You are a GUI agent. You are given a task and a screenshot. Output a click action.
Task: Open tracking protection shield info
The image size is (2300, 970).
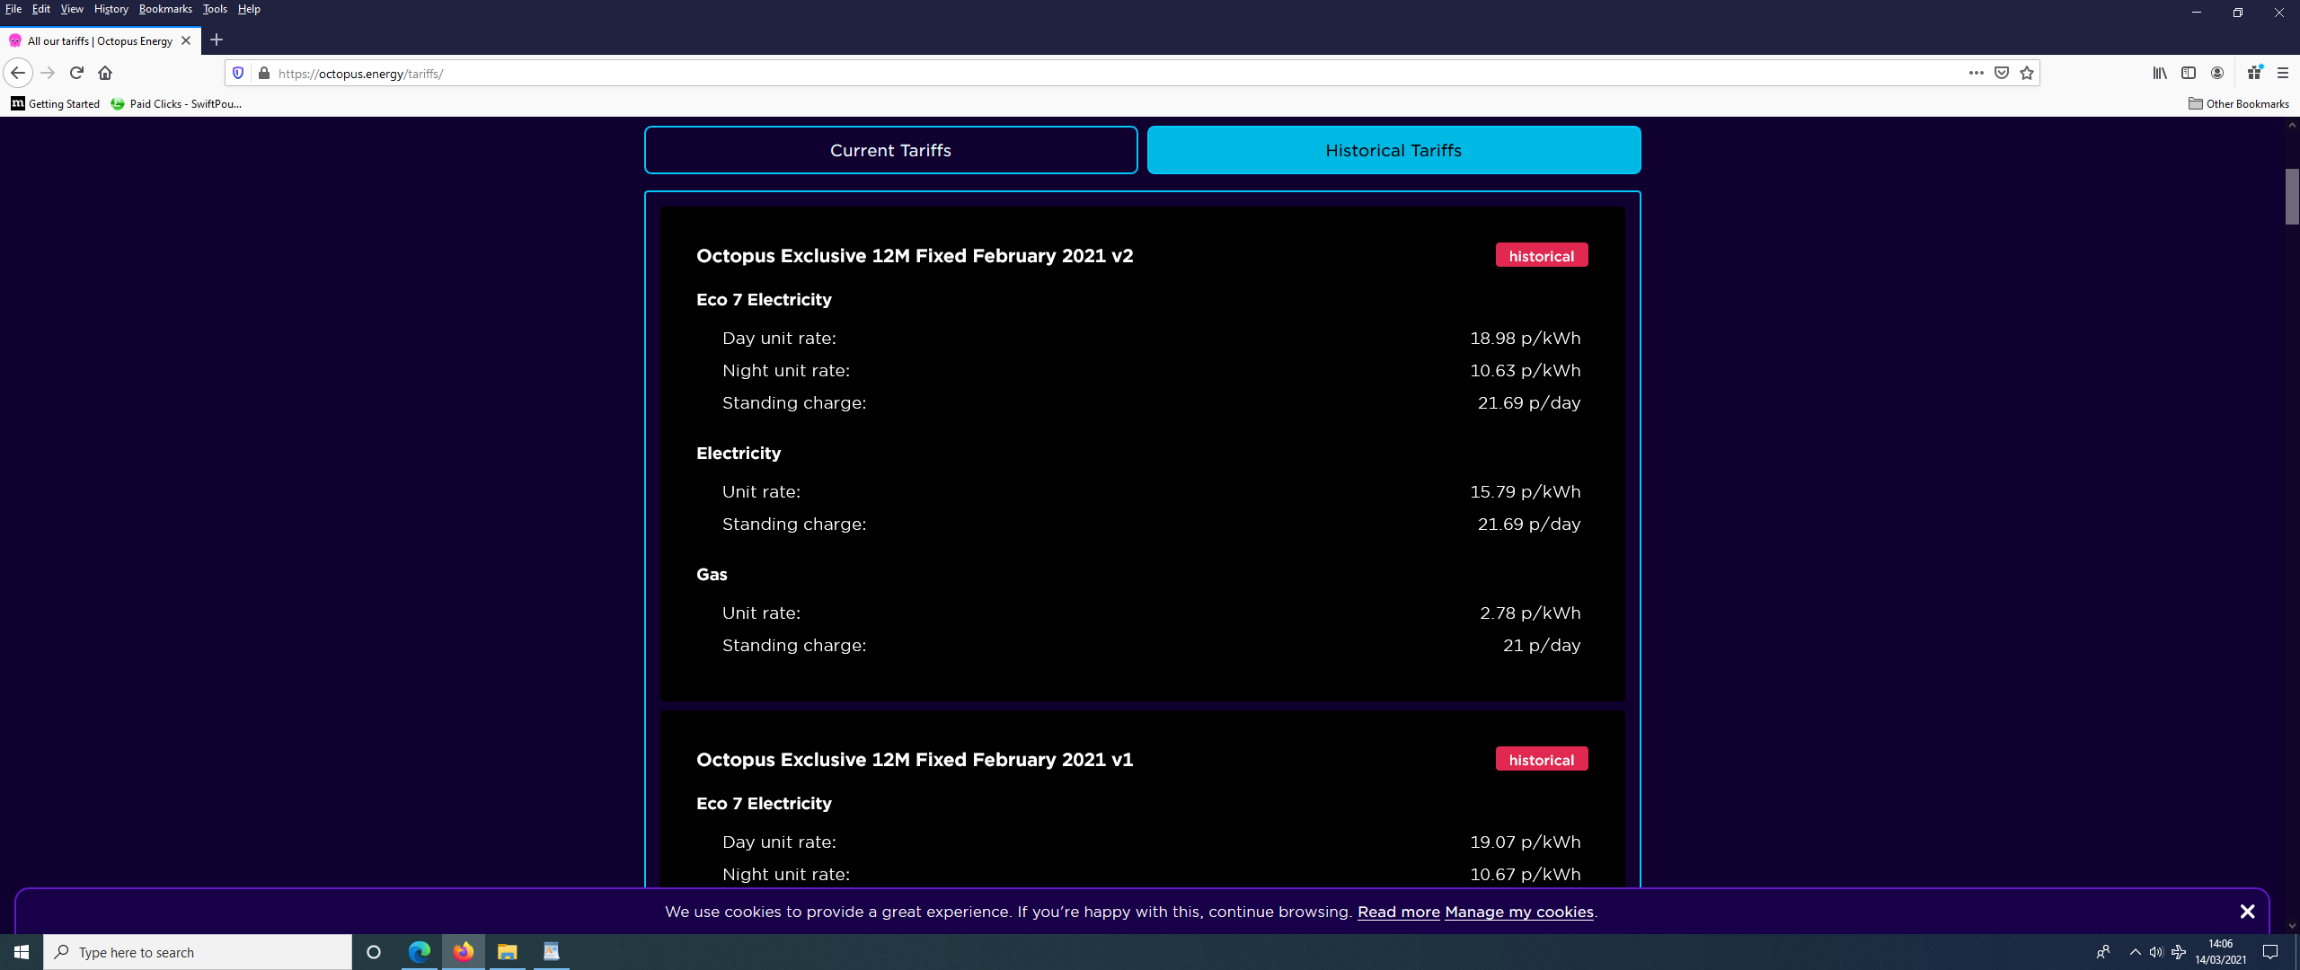click(x=238, y=73)
